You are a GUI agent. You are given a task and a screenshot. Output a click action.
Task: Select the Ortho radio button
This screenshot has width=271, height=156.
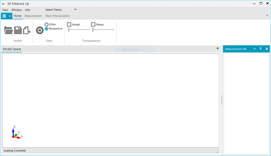(47, 24)
